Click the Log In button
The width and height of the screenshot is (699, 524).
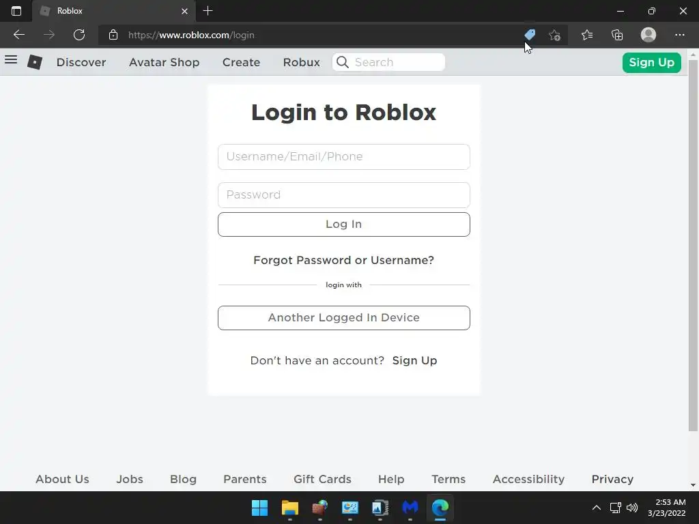[x=344, y=224]
